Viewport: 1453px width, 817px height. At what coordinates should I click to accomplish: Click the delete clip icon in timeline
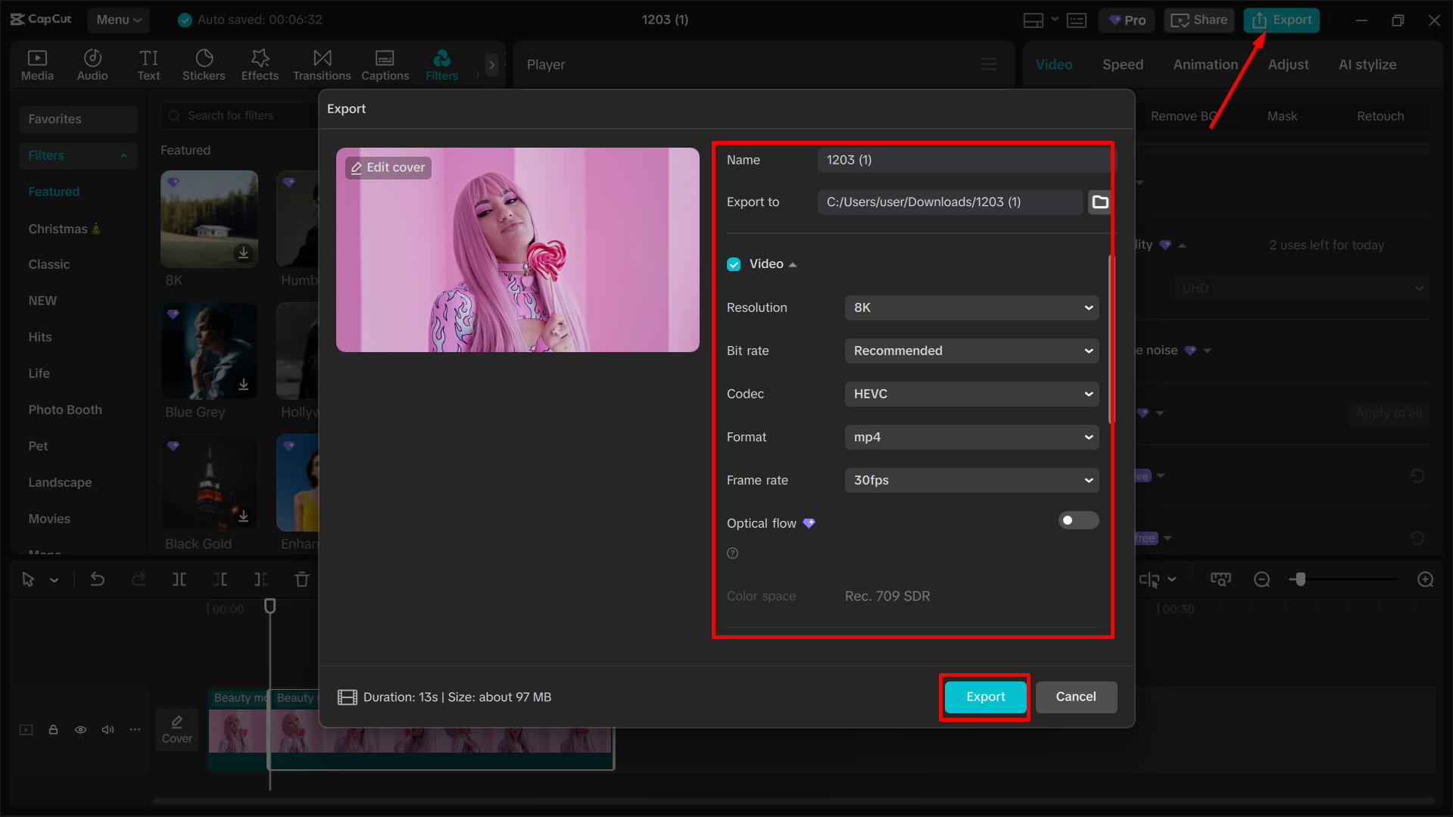pos(301,578)
